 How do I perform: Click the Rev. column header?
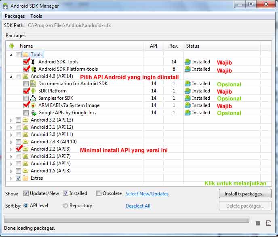pos(174,46)
